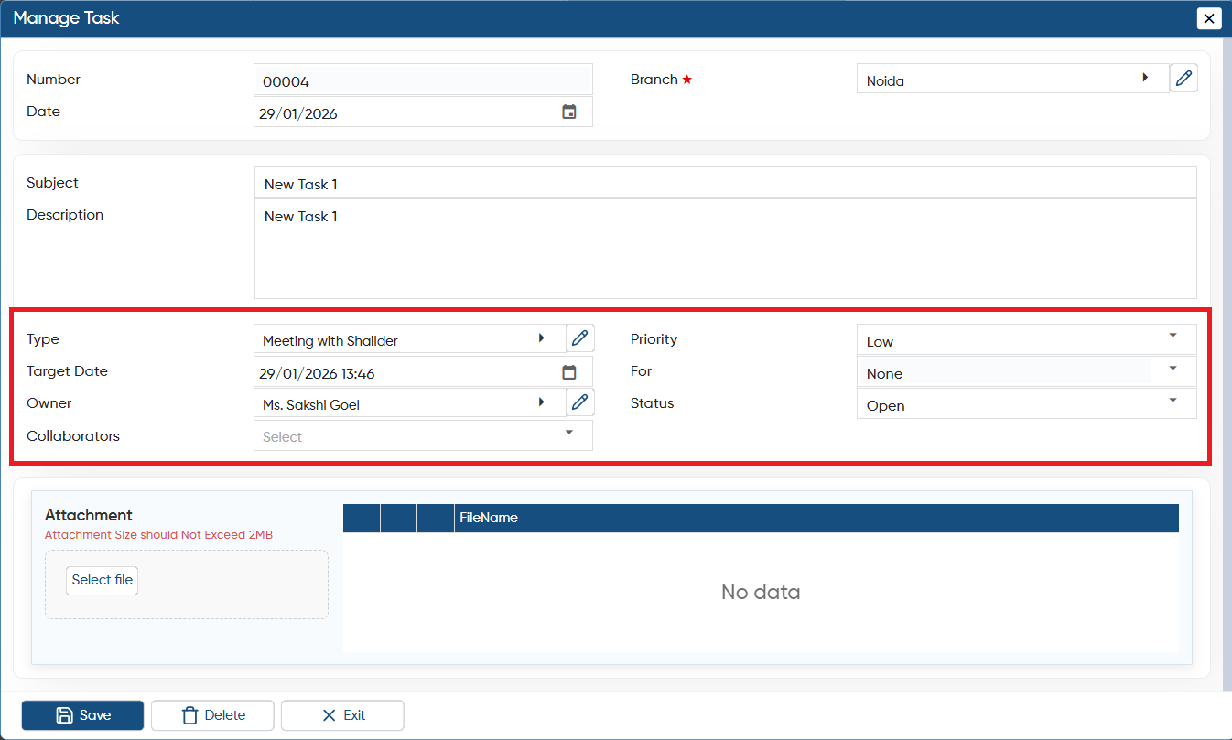Viewport: 1232px width, 740px height.
Task: Click the pencil edit icon beside Owner
Action: (579, 402)
